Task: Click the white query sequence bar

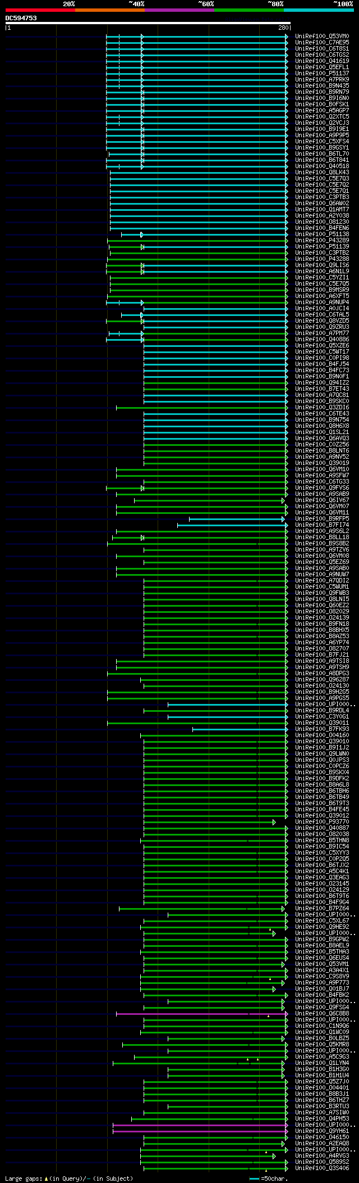Action: [x=148, y=23]
